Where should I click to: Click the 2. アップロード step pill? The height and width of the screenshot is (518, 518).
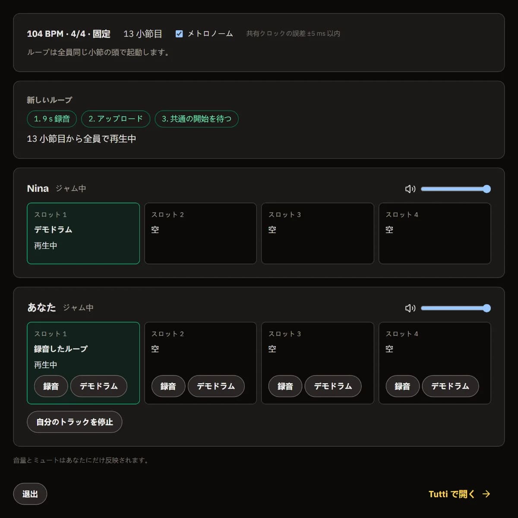click(116, 119)
